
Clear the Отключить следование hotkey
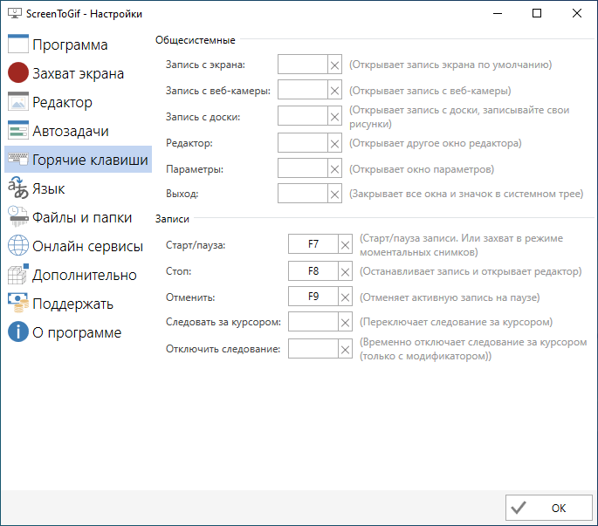coord(345,349)
